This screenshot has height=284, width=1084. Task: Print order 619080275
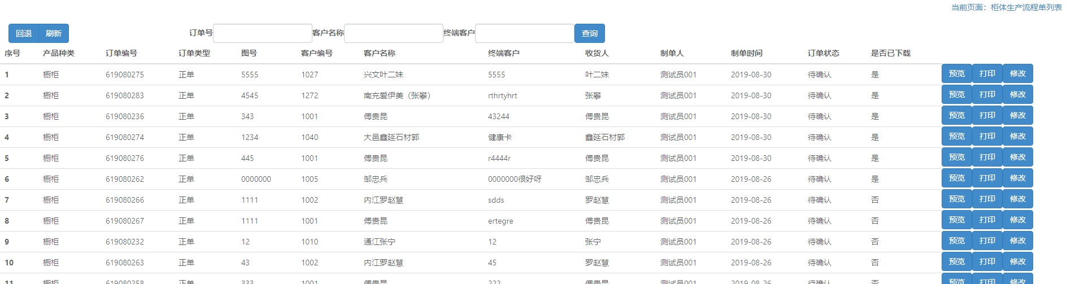987,73
